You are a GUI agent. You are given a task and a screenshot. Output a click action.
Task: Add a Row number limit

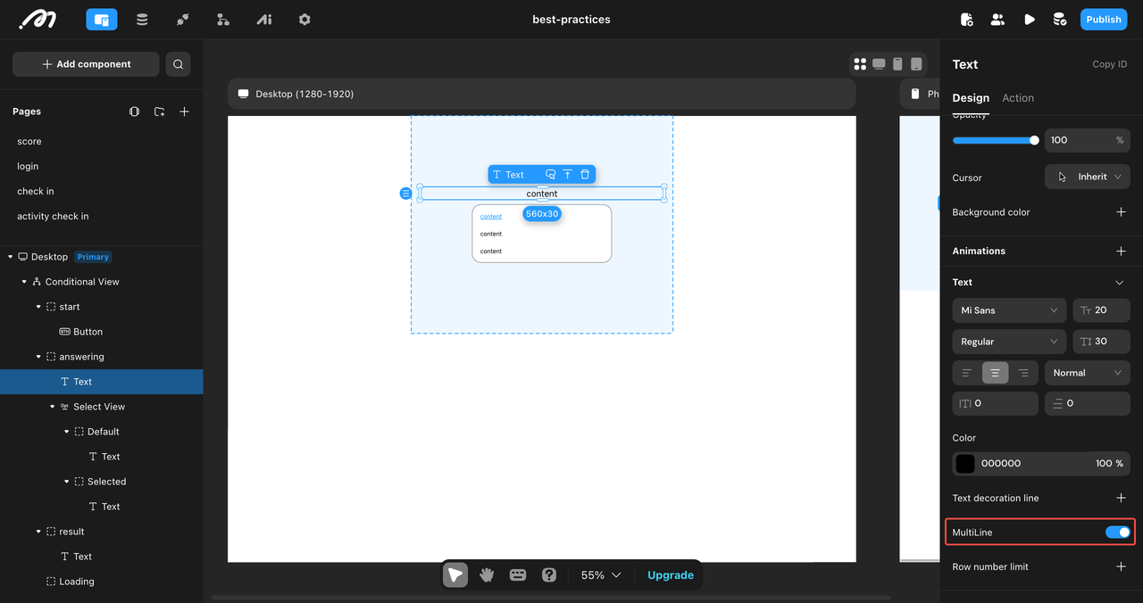(1121, 566)
